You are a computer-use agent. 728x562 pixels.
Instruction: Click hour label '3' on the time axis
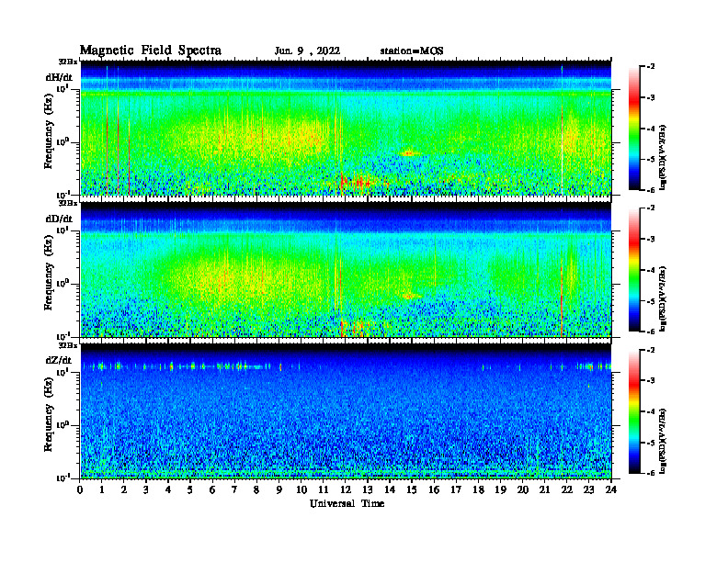[146, 489]
